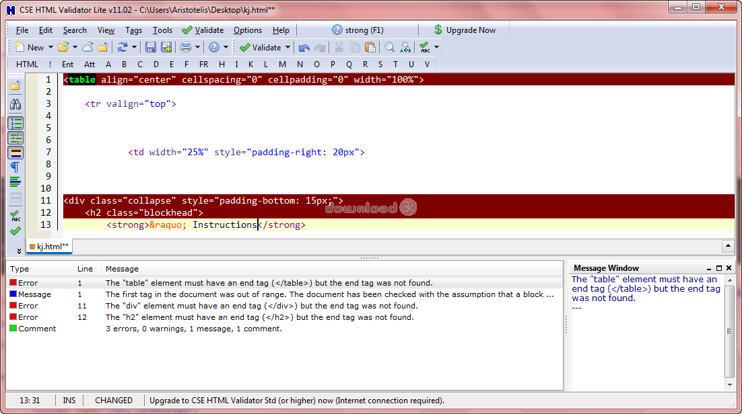Click Validate in the menu bar
742x414 pixels.
click(x=203, y=30)
